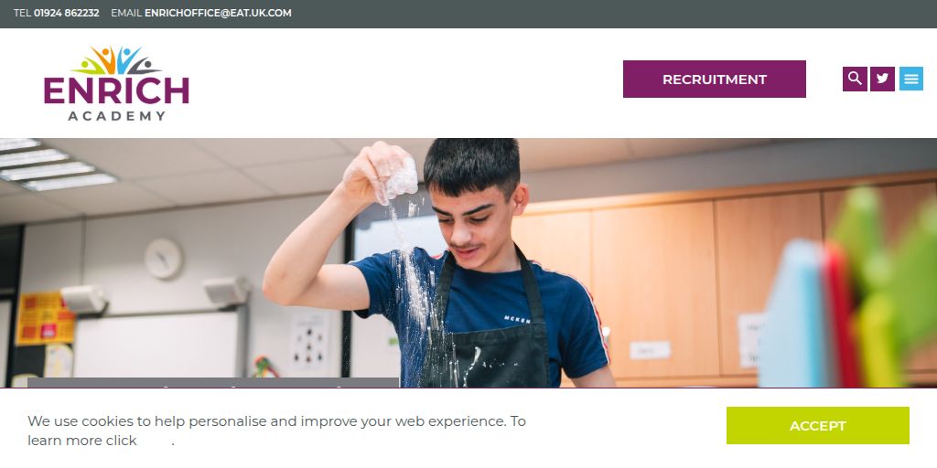Open email link ENRICHOFFICE@EAT.UK.COM
This screenshot has width=937, height=468.
click(218, 13)
